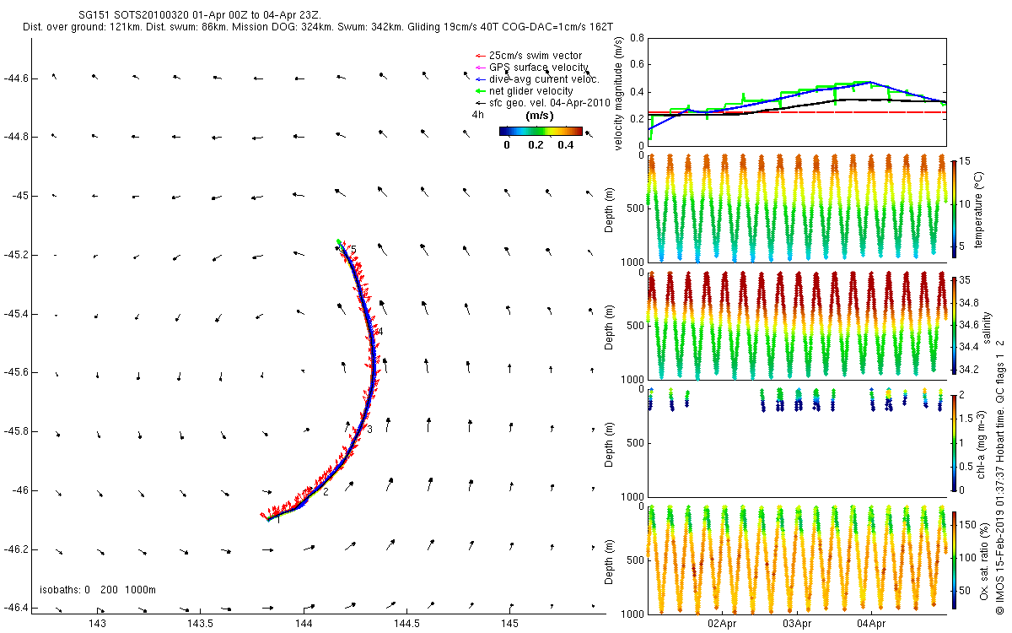The image size is (1012, 633).
Task: Select the 'dive-avg current veloc.' legend text
Action: (x=544, y=79)
